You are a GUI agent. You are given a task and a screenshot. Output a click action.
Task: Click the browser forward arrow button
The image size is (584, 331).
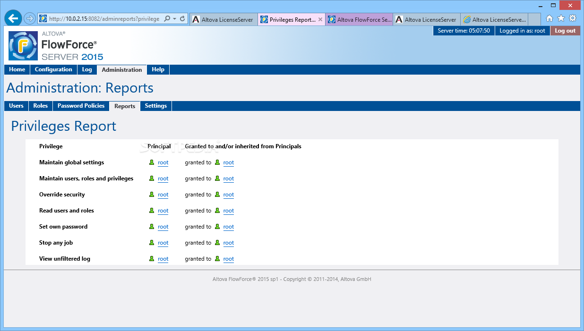30,19
